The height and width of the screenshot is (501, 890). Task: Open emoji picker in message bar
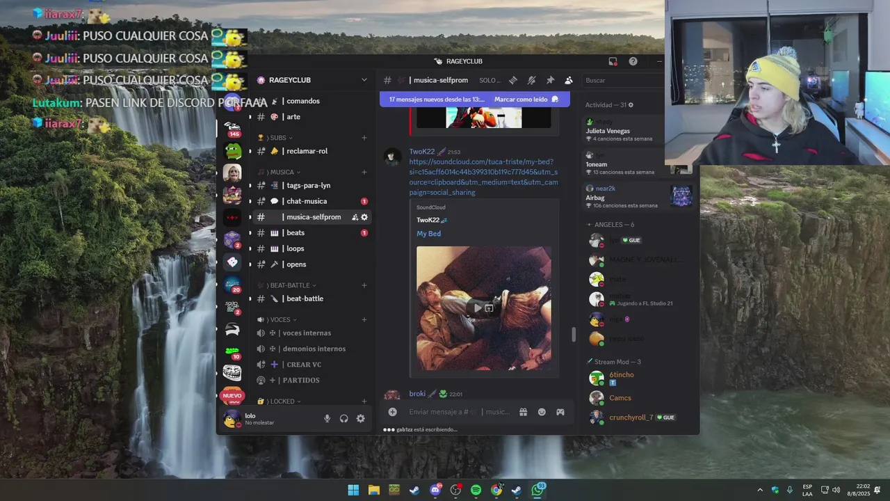(542, 412)
